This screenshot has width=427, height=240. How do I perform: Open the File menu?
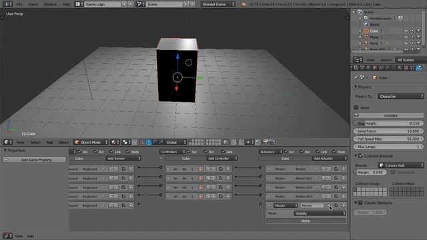[19, 4]
